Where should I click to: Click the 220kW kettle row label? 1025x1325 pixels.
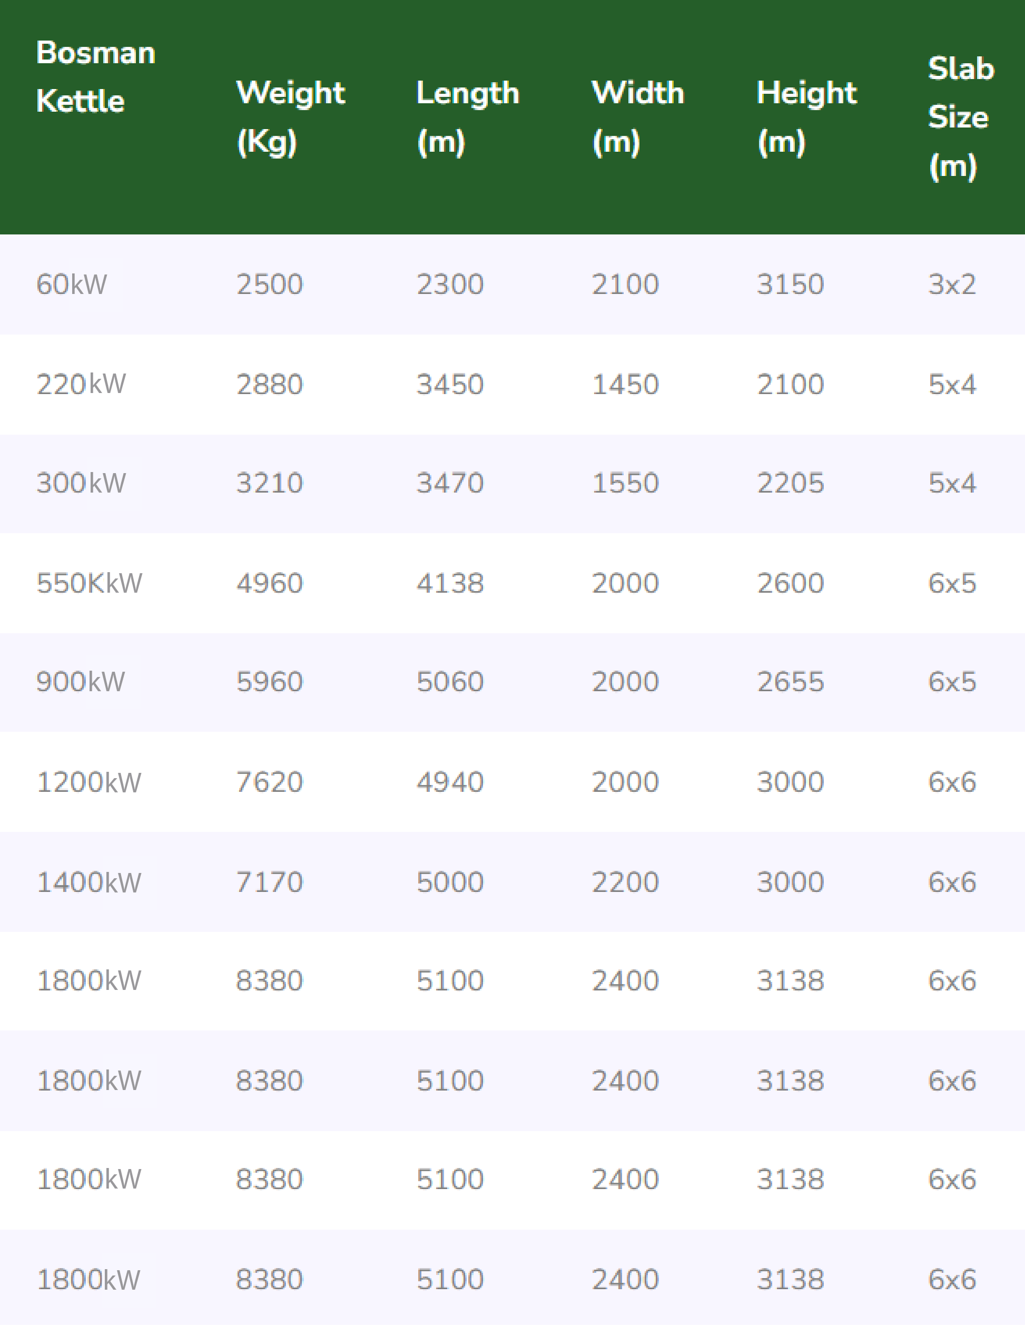tap(81, 384)
